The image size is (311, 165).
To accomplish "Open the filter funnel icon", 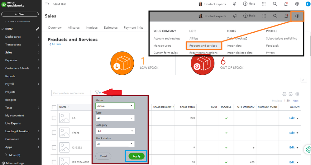I will (98, 92).
